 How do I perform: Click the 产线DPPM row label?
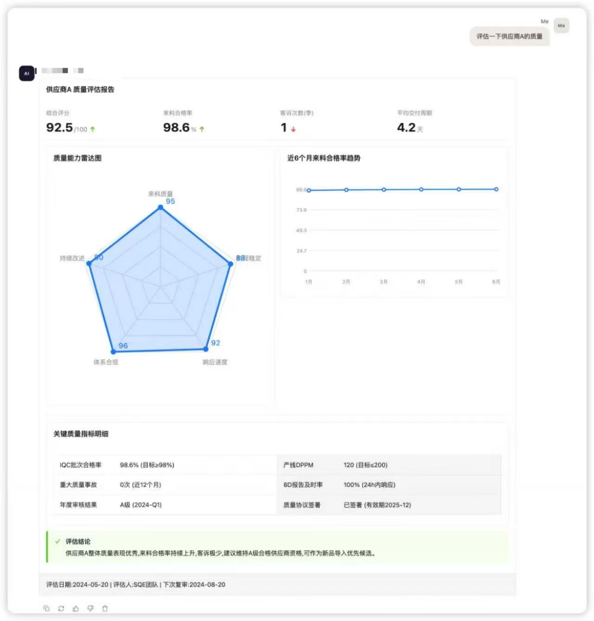[x=298, y=465]
